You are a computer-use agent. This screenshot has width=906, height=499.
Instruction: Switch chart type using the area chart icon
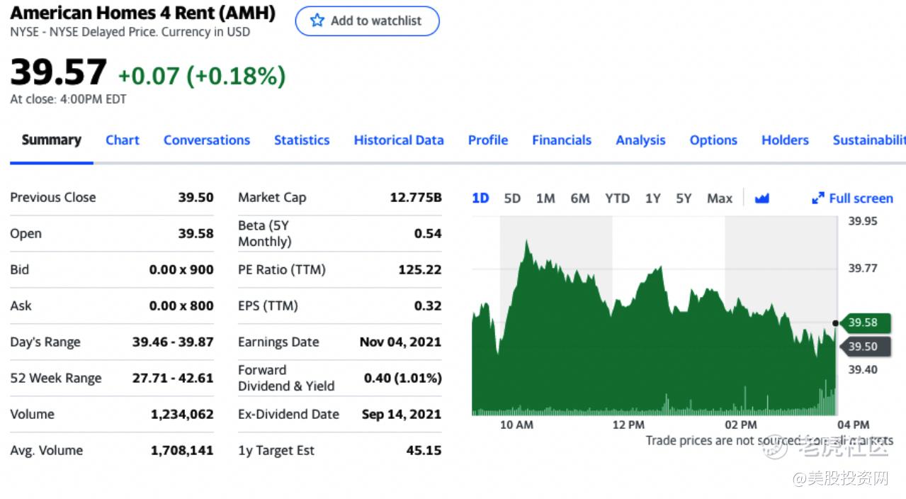762,198
